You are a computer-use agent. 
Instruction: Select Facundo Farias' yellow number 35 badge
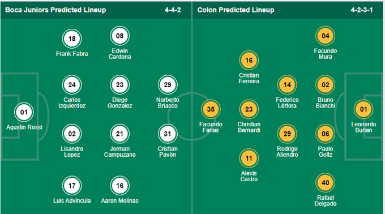pos(211,109)
